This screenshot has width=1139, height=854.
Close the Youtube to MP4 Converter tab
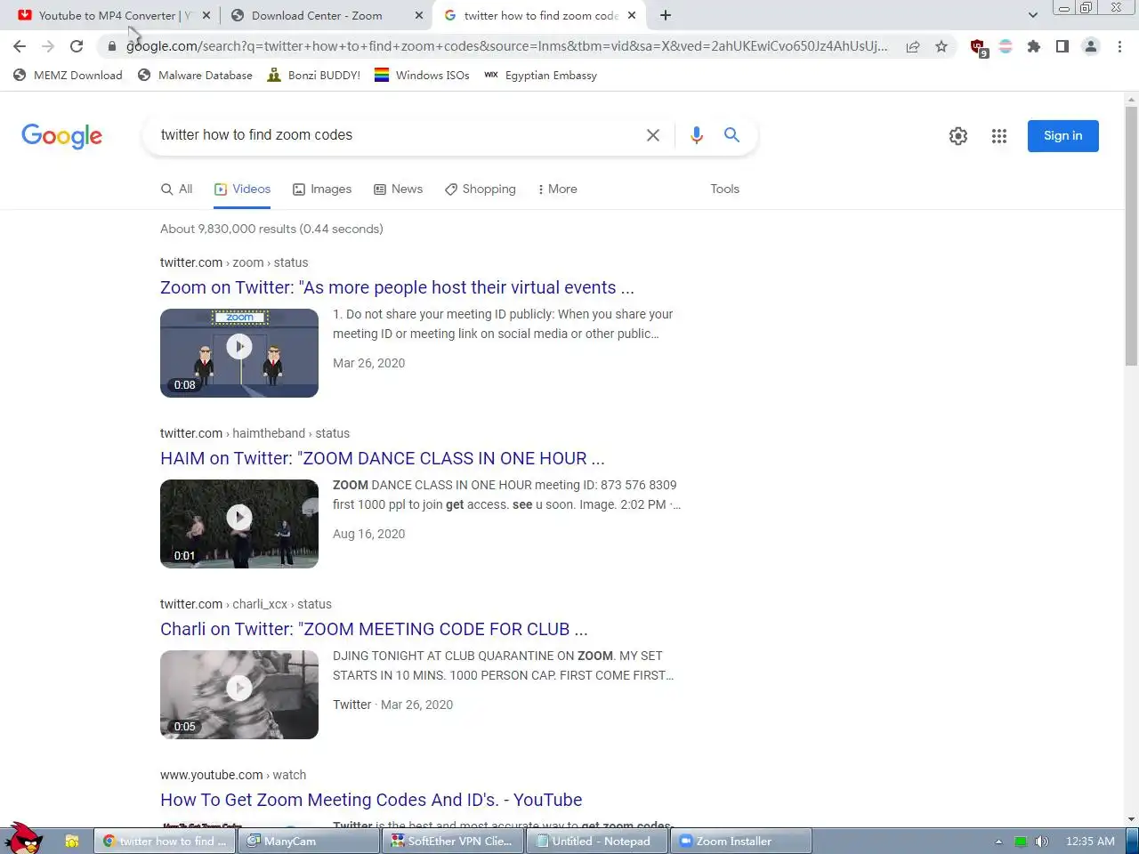coord(206,15)
